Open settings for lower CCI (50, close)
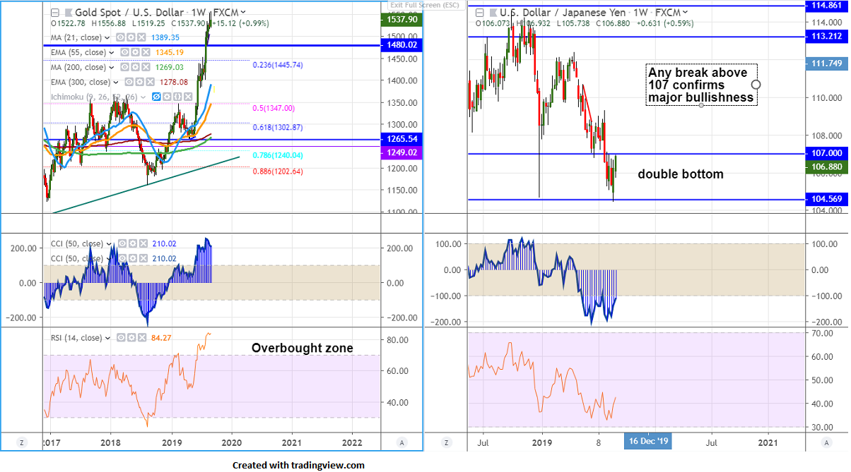The image size is (851, 472). pos(133,258)
